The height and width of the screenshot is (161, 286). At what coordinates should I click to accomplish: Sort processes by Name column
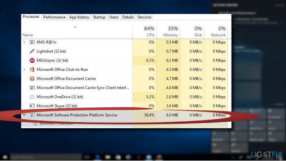(x=28, y=35)
